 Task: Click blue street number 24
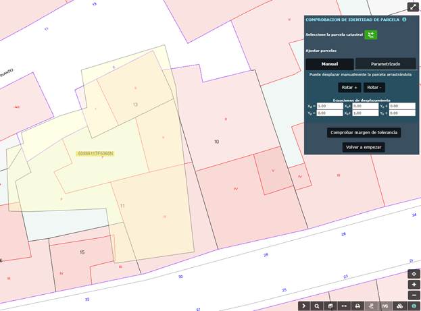(x=414, y=215)
